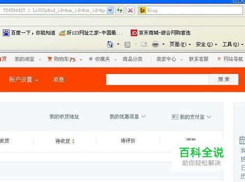
Task: Open 京东商城-综合网购首选 favorites link
Action: click(x=165, y=33)
